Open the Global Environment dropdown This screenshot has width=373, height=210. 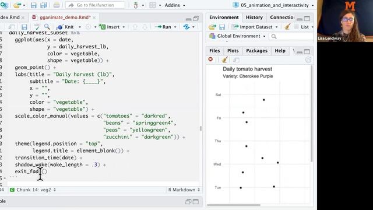(x=237, y=36)
